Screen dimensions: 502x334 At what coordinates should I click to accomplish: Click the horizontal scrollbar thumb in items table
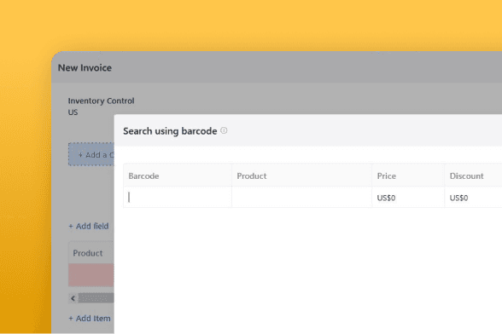[x=96, y=298]
